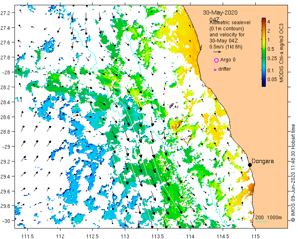Screen dimensions: 298x239
Task: Click the magenta Argo circle legend icon
Action: pos(216,61)
